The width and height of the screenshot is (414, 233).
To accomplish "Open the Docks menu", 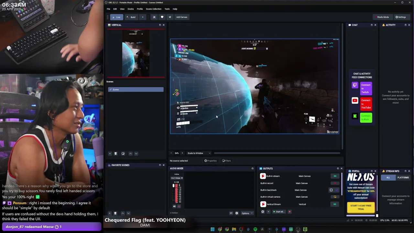I will [131, 9].
